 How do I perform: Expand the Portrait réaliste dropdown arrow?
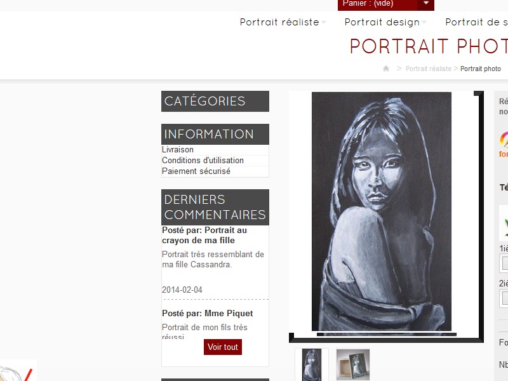coord(324,23)
